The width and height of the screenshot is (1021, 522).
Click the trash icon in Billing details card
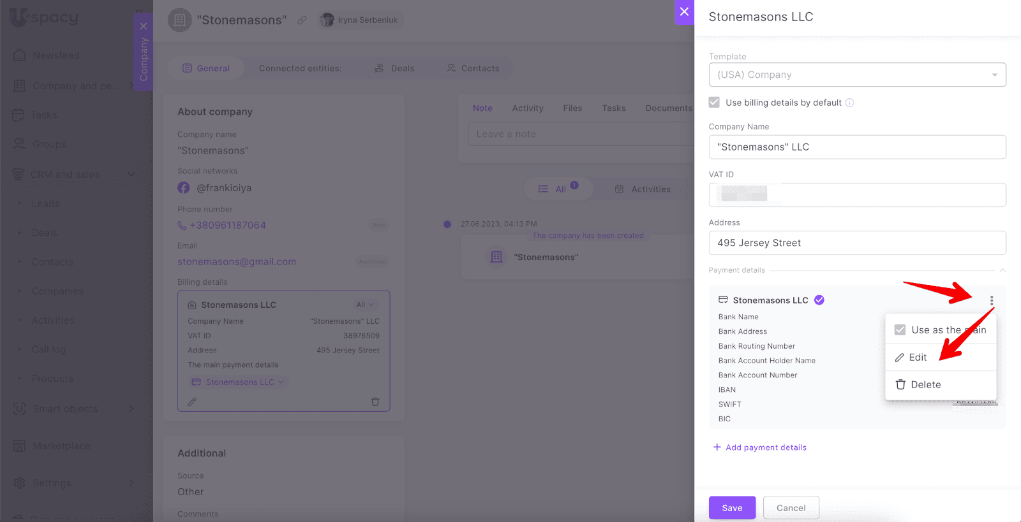(x=375, y=402)
